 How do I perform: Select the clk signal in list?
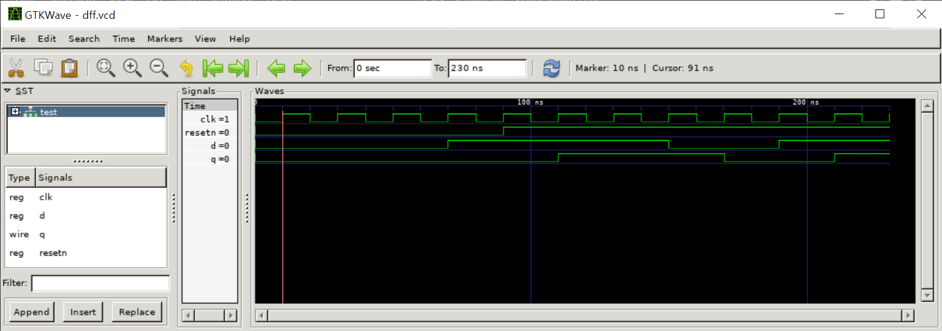(x=87, y=197)
